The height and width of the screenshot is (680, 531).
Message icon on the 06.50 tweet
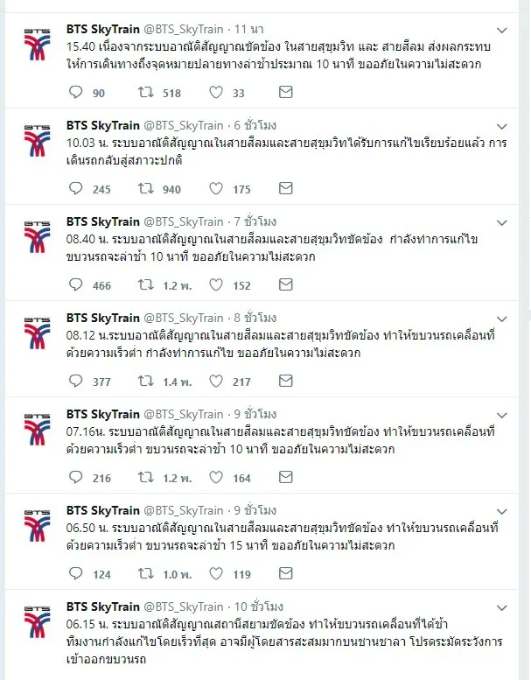pyautogui.click(x=285, y=574)
